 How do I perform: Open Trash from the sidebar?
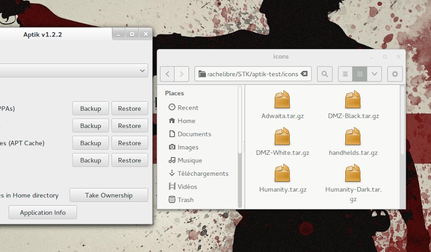[x=185, y=200]
